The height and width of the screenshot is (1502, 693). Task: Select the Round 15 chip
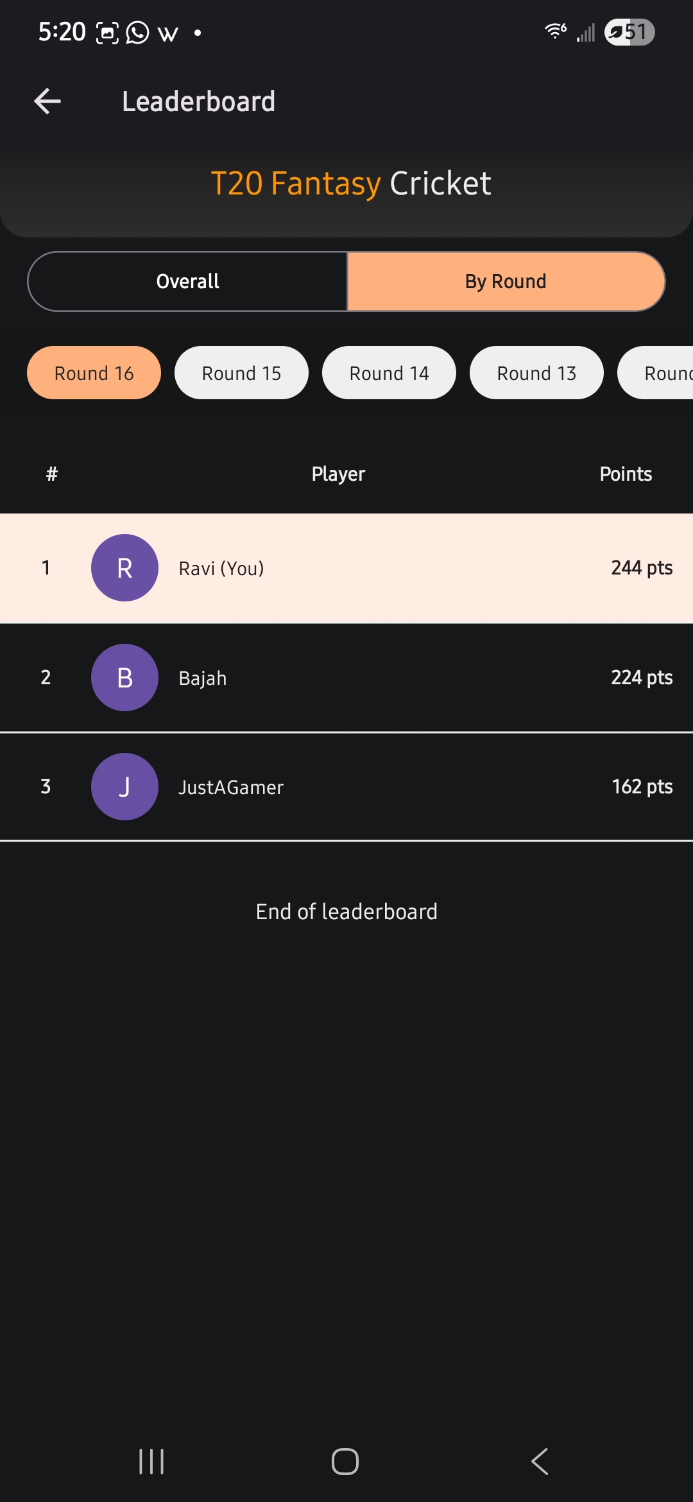coord(241,373)
